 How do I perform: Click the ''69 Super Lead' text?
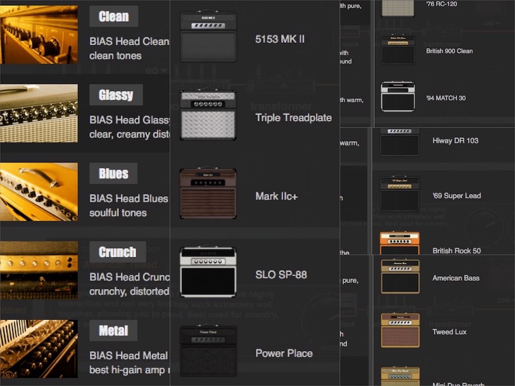[457, 196]
